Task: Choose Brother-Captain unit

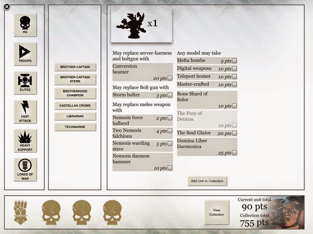Action: (75, 67)
